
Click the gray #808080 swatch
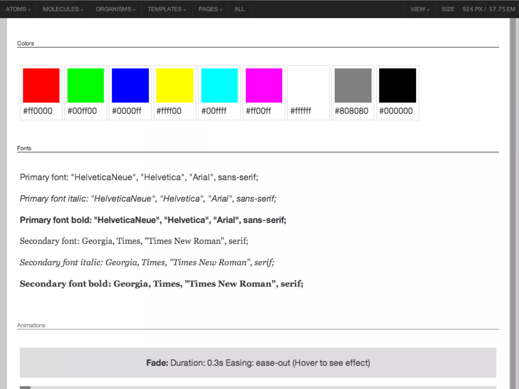click(x=353, y=85)
